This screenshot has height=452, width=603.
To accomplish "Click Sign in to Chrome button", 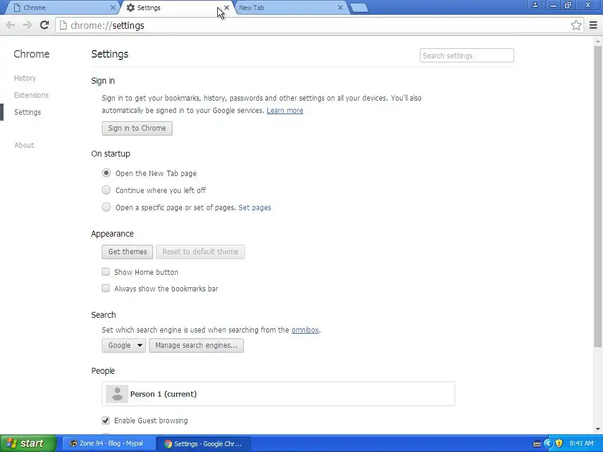I will point(137,128).
